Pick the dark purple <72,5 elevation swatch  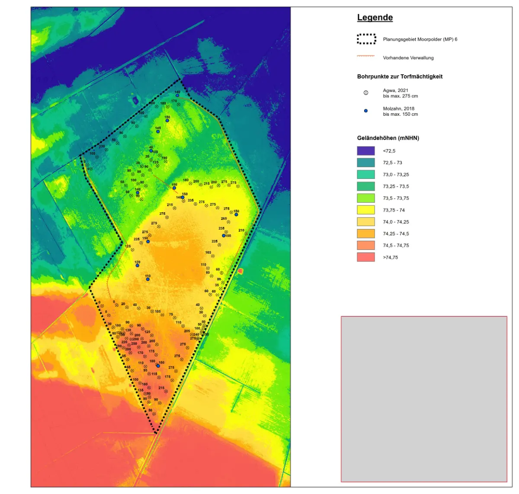pyautogui.click(x=366, y=151)
